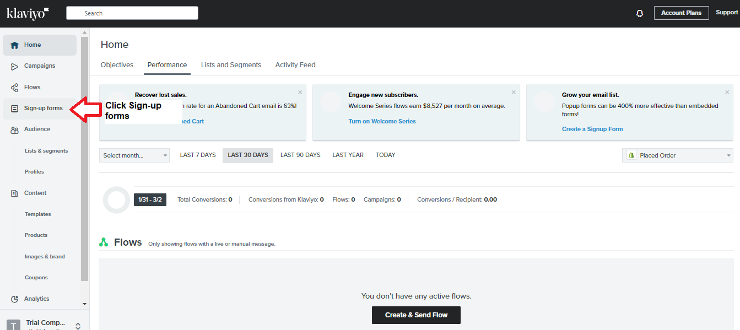
Task: Click the Home house icon in sidebar
Action: click(15, 45)
